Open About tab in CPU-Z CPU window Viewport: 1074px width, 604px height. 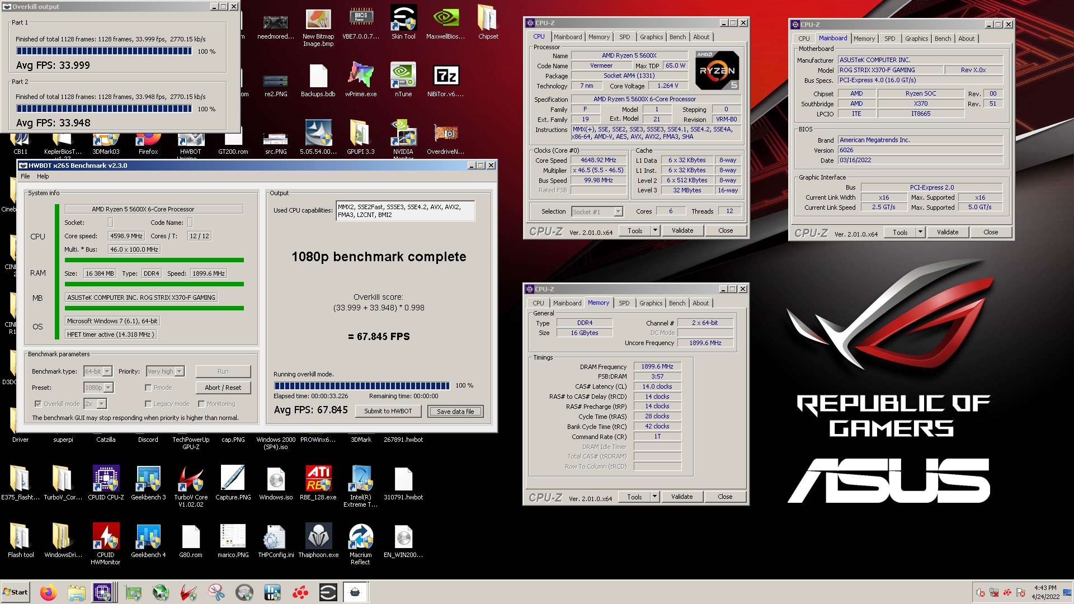click(x=701, y=37)
